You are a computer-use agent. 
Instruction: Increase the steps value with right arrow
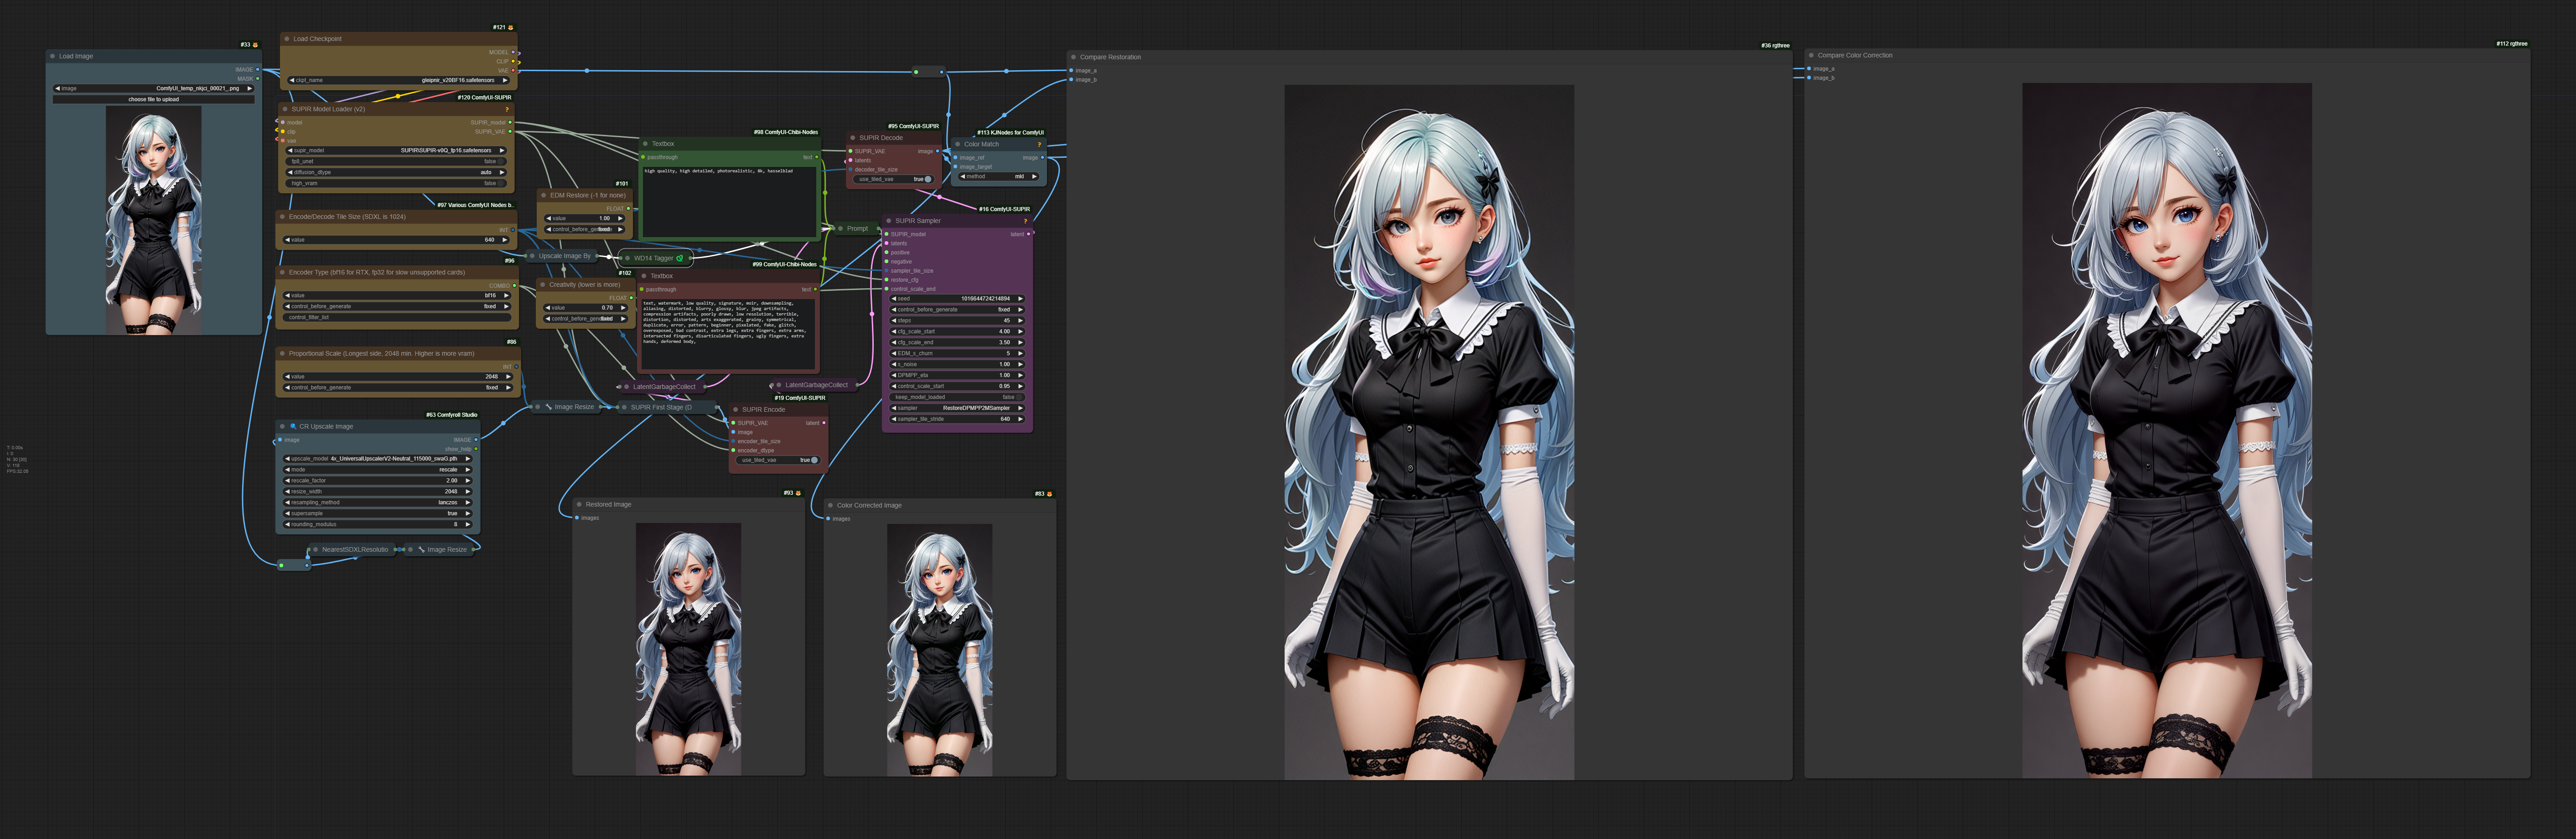tap(1020, 320)
